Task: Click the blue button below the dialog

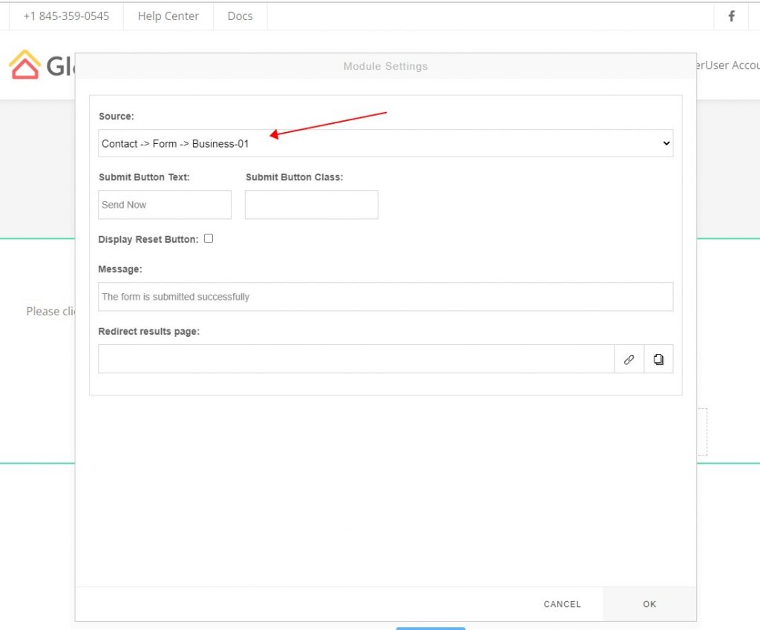Action: 430,627
